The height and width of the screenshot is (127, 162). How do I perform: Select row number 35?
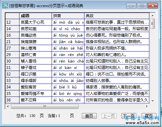12,94
